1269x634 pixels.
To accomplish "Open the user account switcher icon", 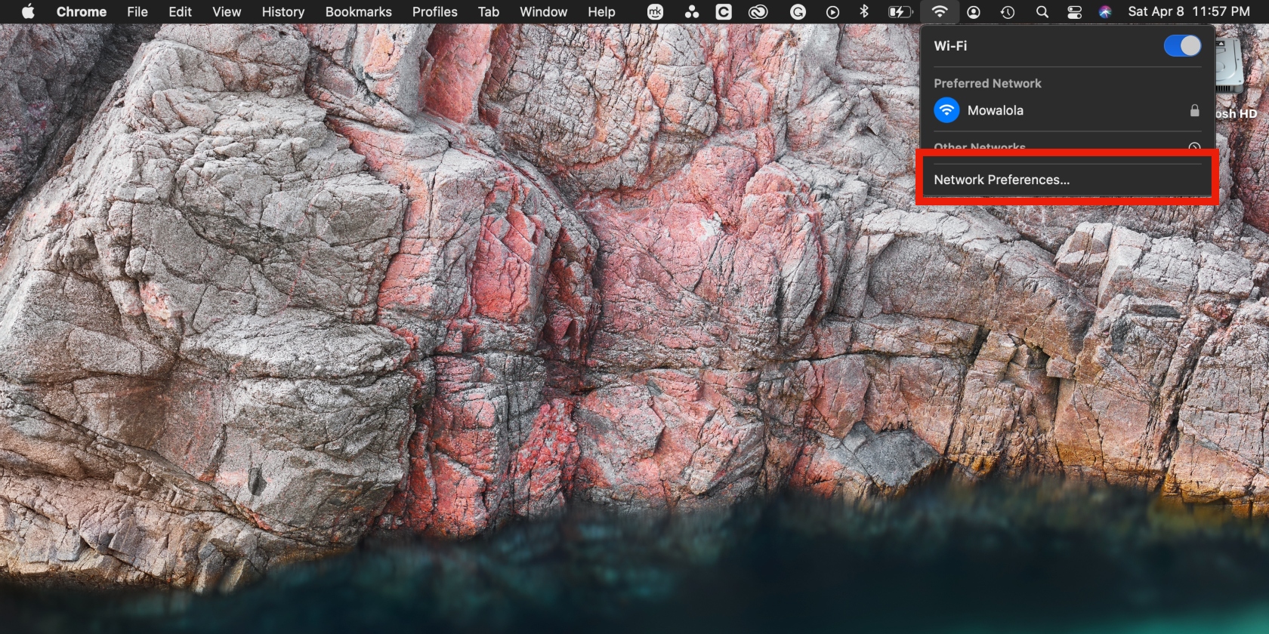I will [x=974, y=11].
